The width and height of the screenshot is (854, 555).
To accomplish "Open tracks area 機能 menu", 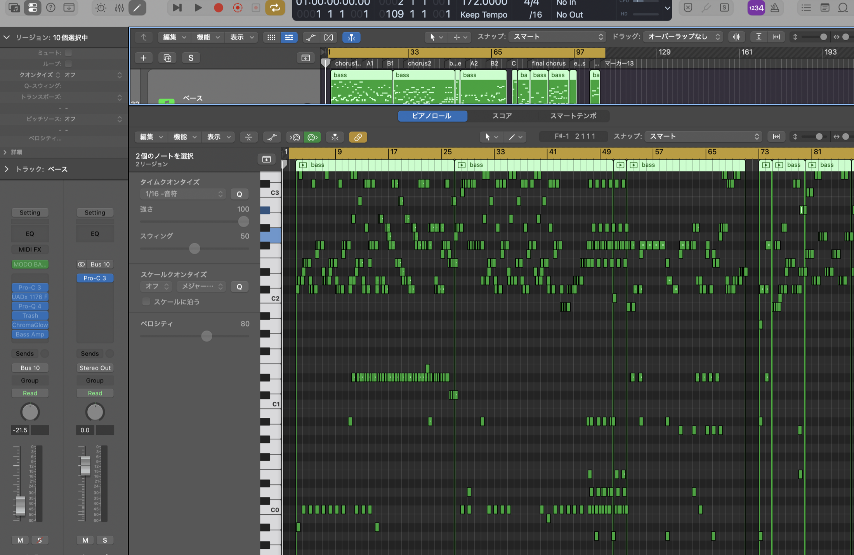I will coord(207,37).
